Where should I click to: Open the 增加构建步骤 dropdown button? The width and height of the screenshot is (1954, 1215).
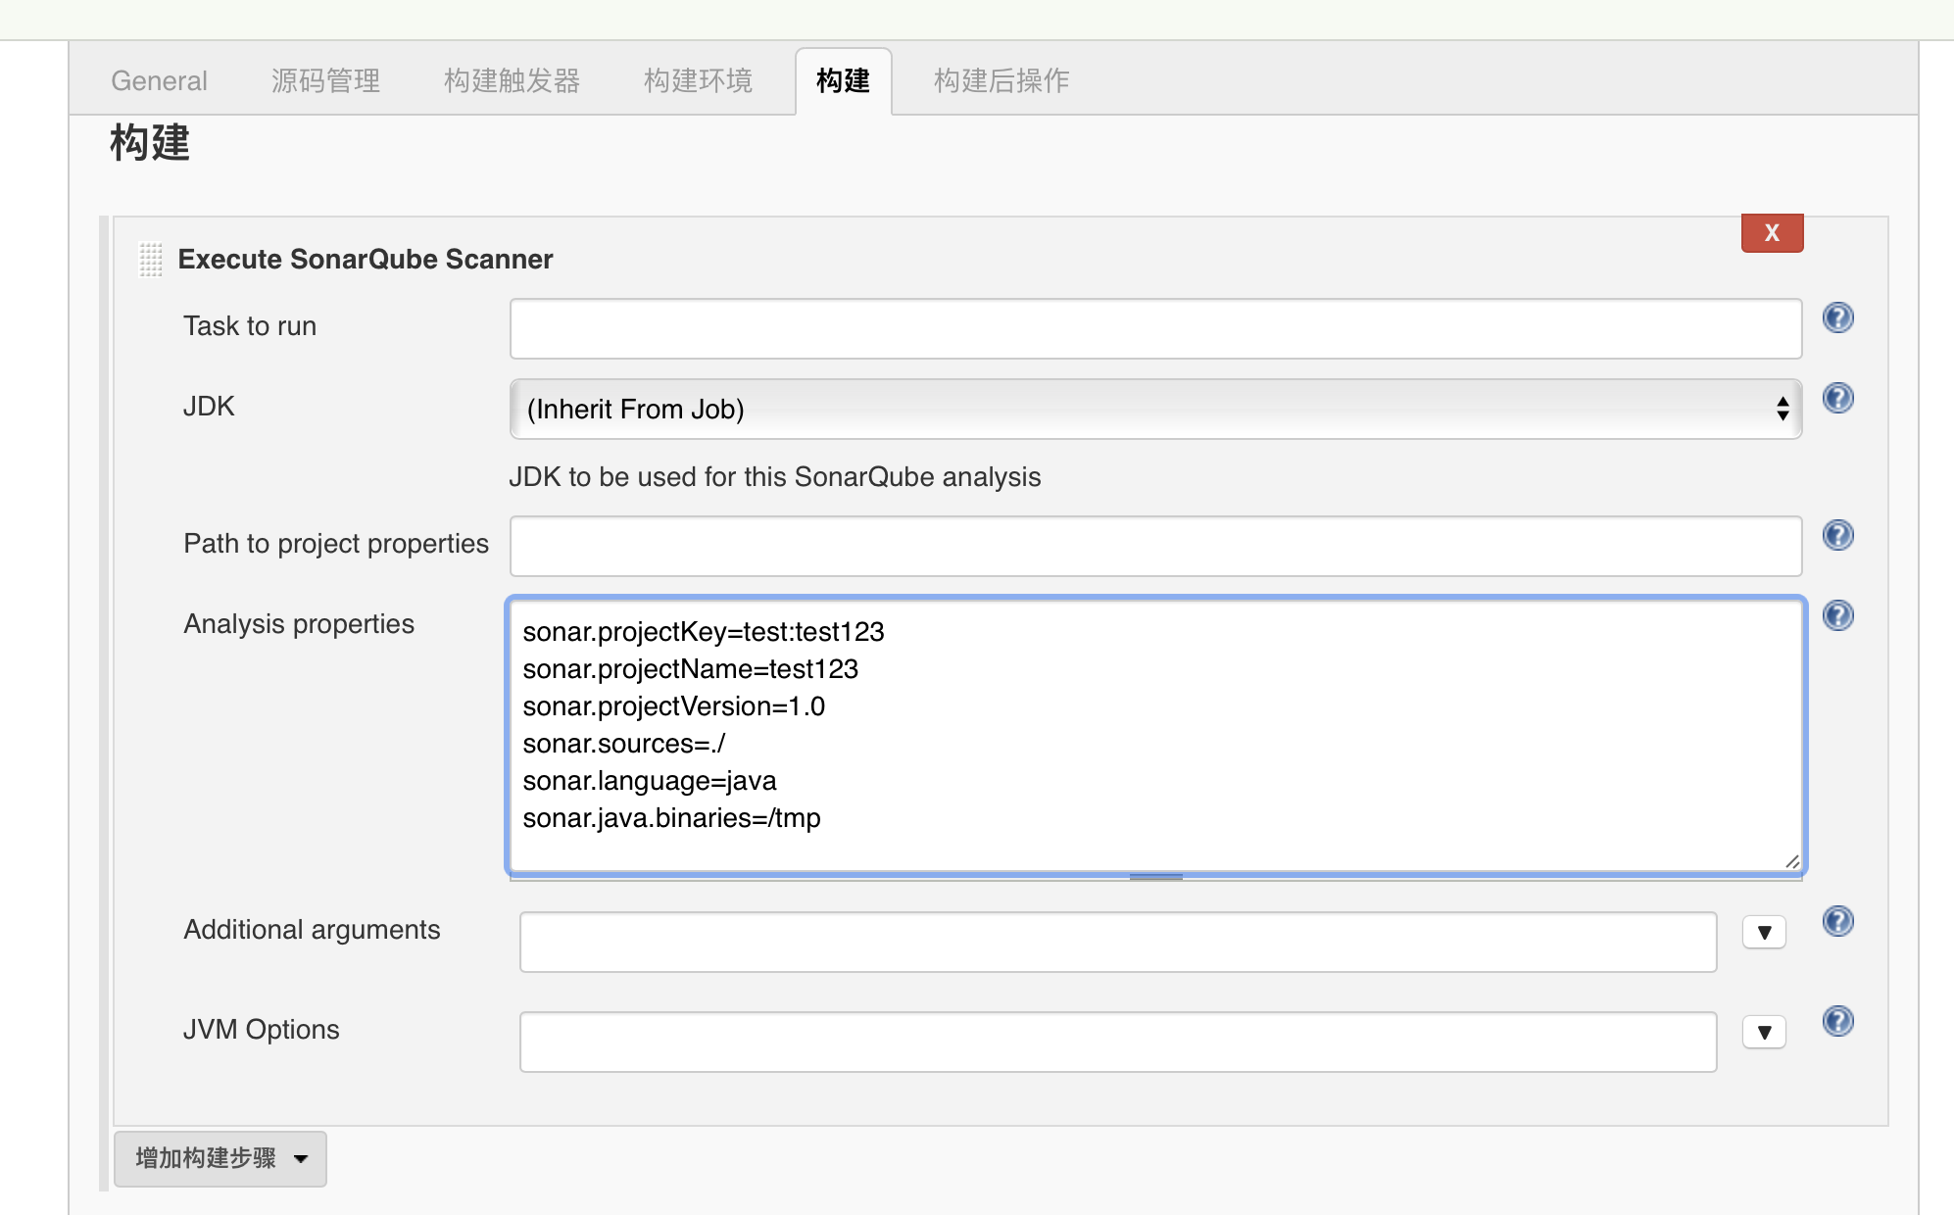click(220, 1159)
